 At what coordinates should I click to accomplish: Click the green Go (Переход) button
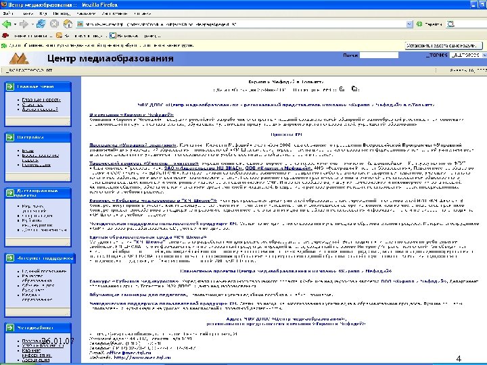tap(430, 24)
